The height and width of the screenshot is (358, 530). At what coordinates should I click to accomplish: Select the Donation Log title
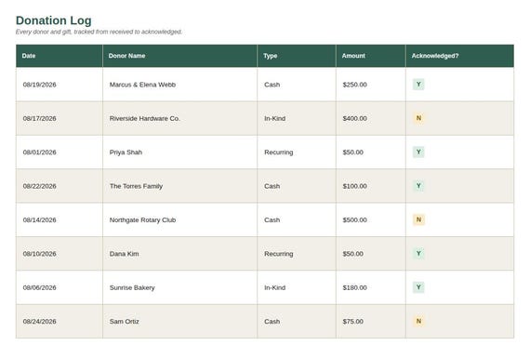[53, 20]
